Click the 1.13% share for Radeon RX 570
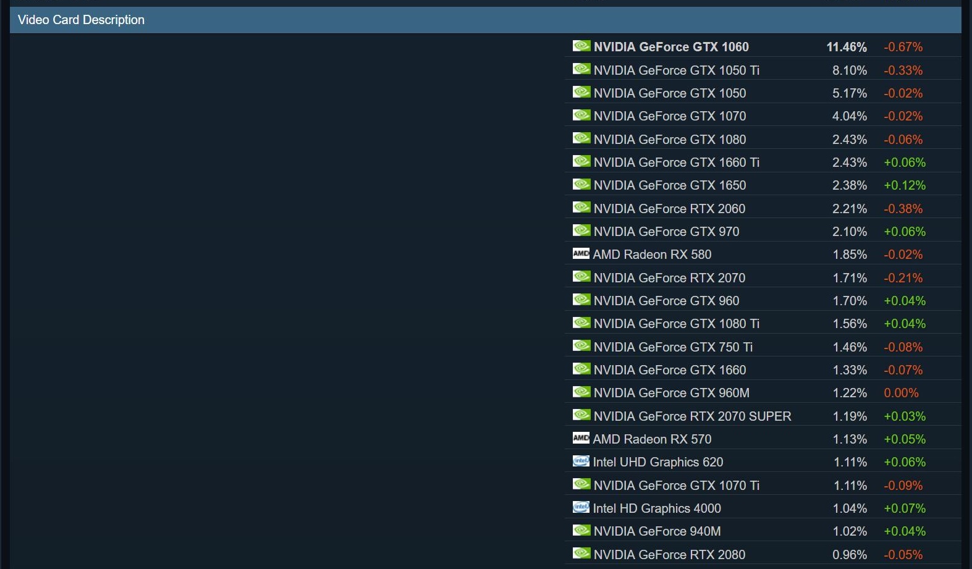972x569 pixels. tap(850, 439)
